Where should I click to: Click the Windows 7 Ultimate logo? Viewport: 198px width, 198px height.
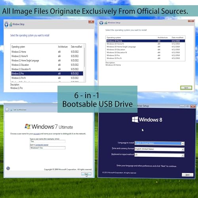49,127
